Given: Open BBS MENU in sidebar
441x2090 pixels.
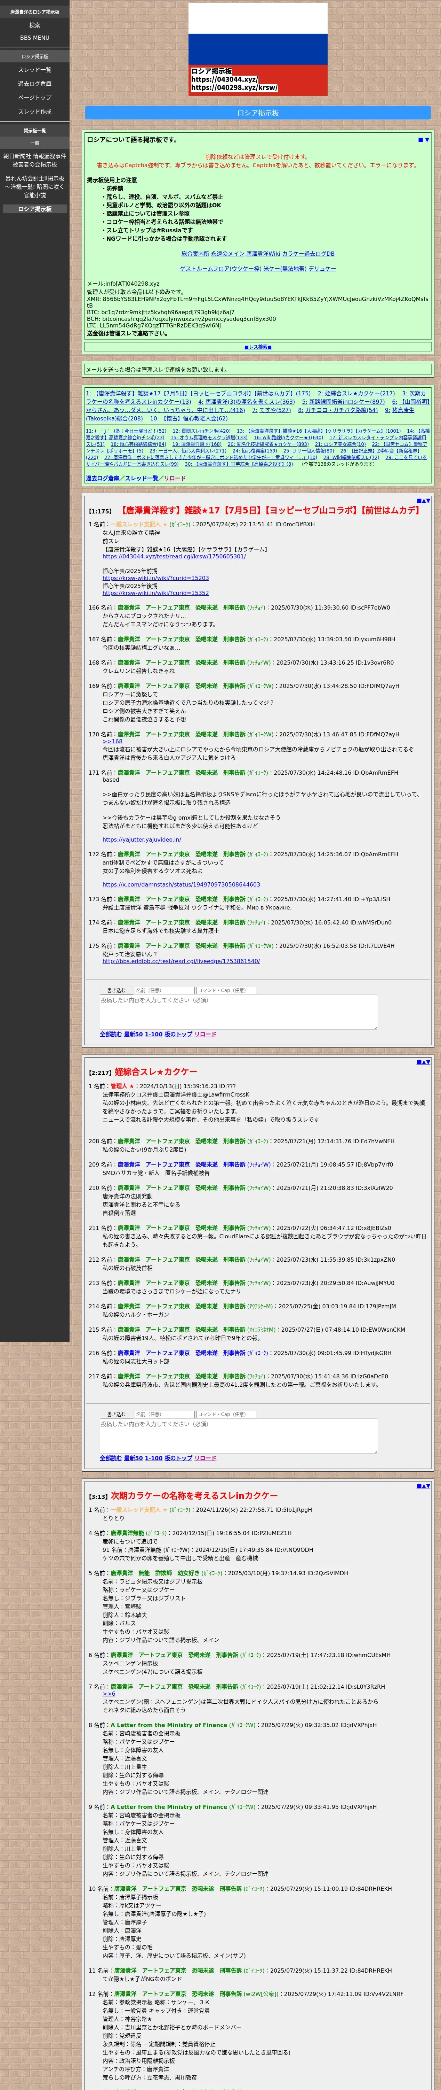Looking at the screenshot, I should (x=35, y=37).
